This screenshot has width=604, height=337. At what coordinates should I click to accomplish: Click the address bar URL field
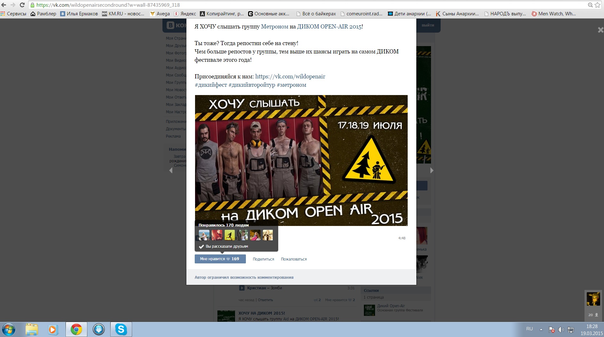[307, 5]
